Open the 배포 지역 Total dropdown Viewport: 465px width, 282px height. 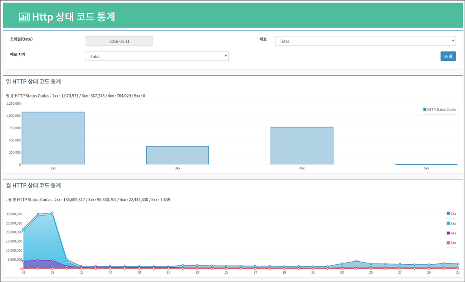tap(157, 56)
